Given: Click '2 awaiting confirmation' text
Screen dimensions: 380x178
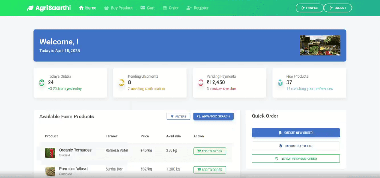Looking at the screenshot, I should (x=146, y=88).
